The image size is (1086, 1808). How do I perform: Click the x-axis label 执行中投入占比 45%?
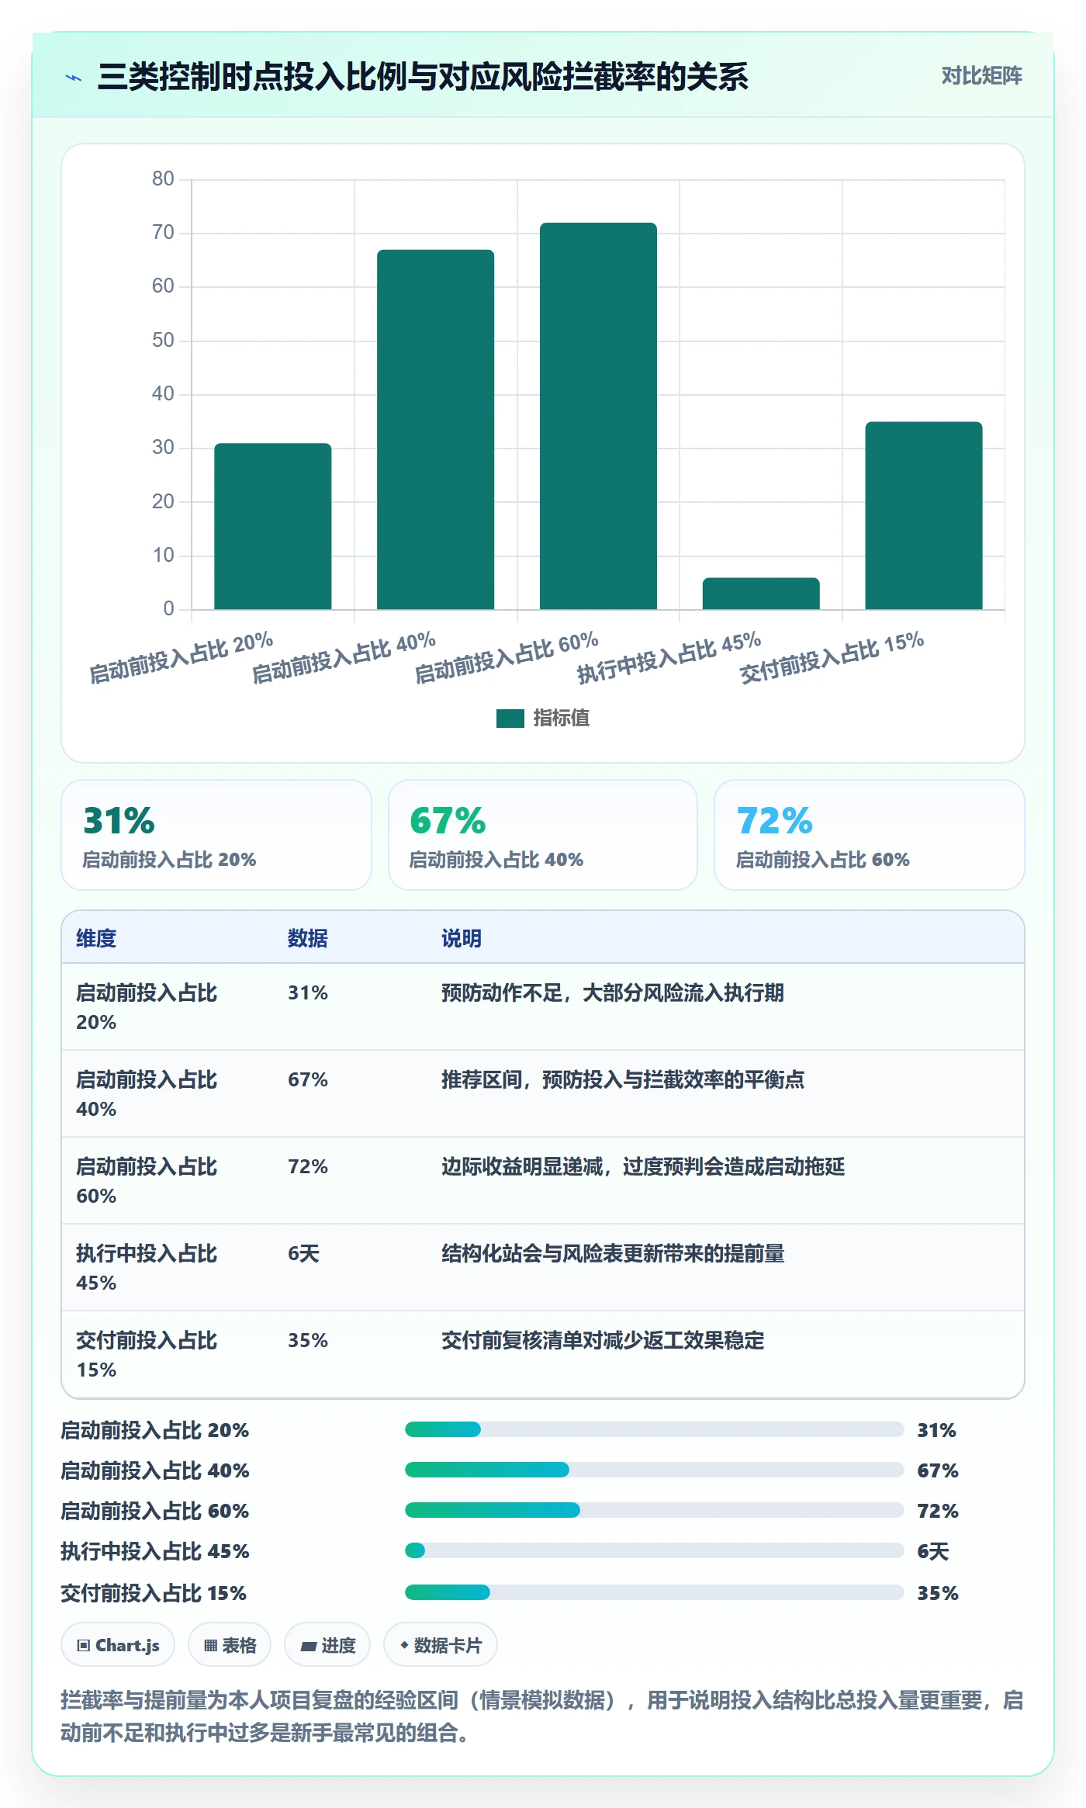point(669,658)
